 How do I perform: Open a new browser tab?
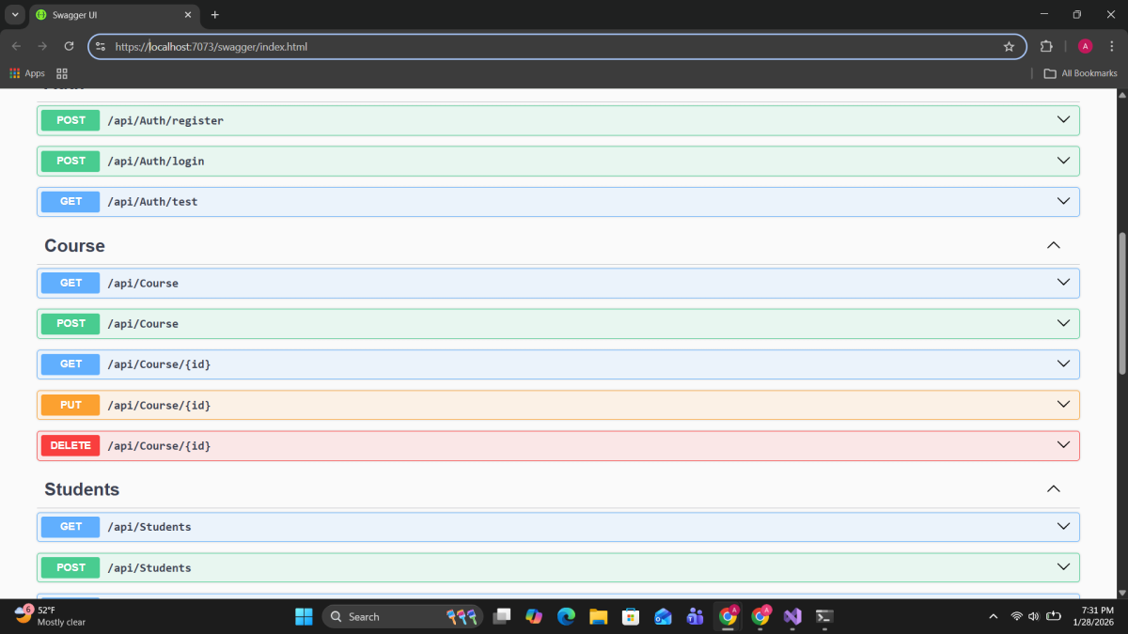click(x=215, y=15)
